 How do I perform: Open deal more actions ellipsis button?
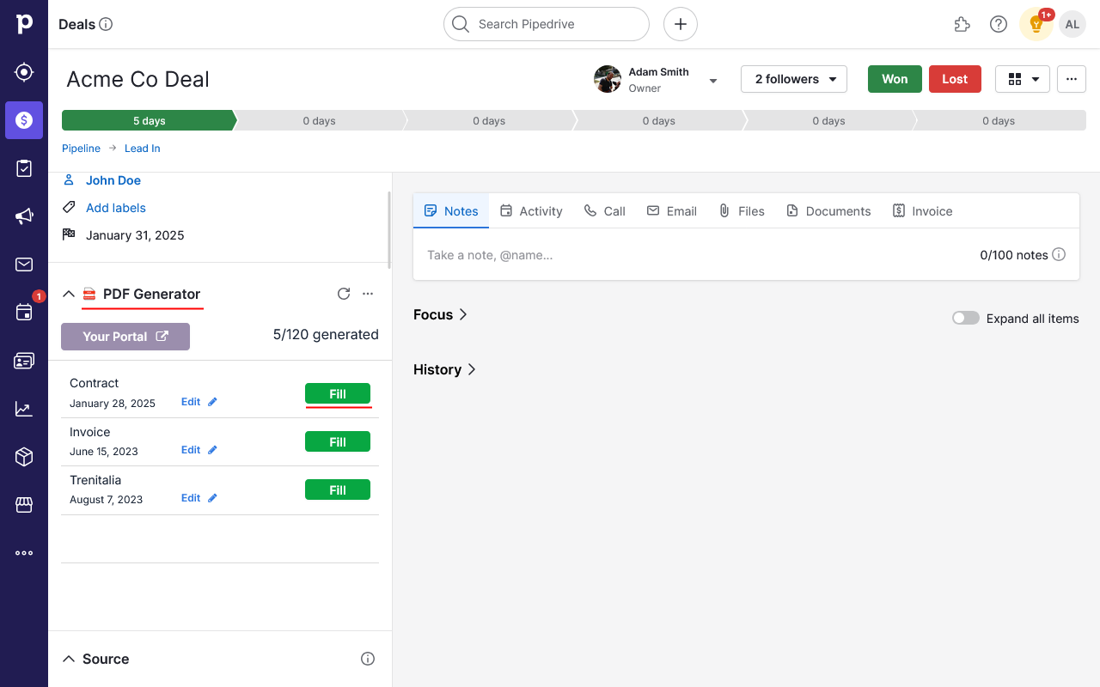click(1072, 79)
